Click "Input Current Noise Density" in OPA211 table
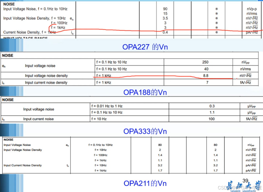 pyautogui.click(x=23, y=165)
